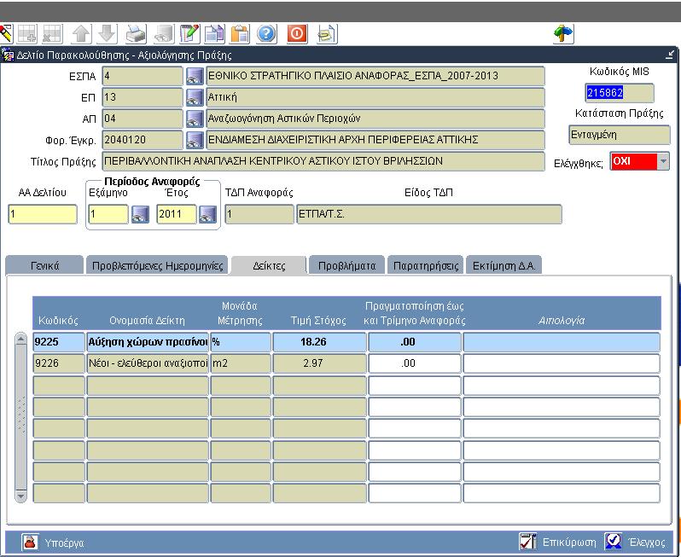Open the Εκτίμηση Δ.Α. tab
The height and width of the screenshot is (557, 681).
click(503, 265)
